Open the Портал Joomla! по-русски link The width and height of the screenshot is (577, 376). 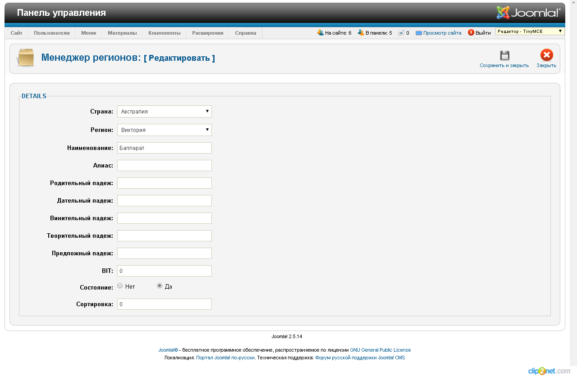tap(225, 358)
